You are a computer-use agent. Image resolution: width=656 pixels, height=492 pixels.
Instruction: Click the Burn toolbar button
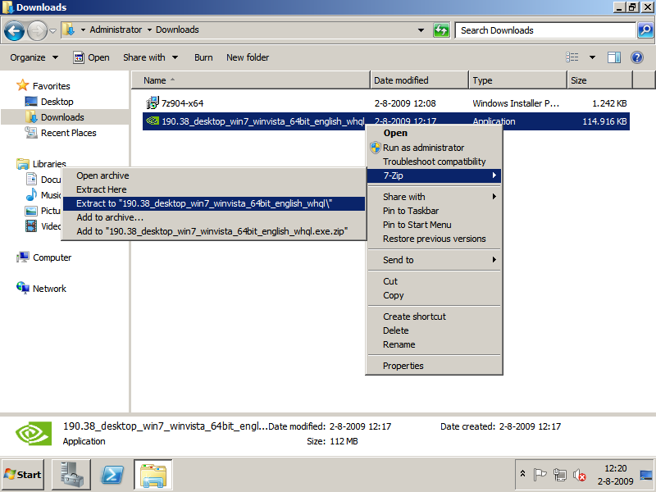pyautogui.click(x=203, y=57)
